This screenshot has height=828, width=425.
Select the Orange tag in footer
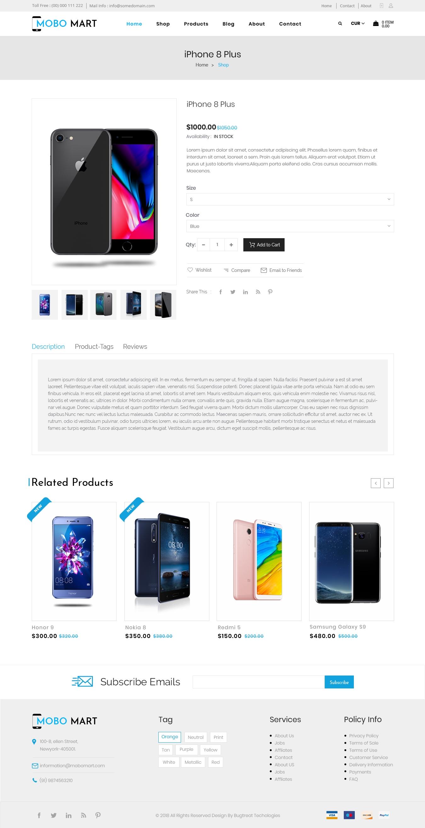170,737
